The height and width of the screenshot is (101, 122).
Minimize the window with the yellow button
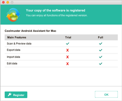coord(8,2)
